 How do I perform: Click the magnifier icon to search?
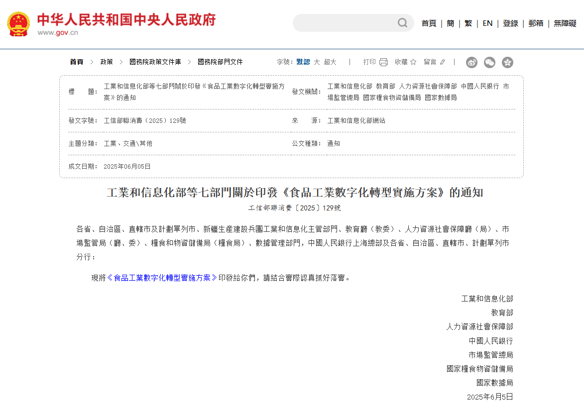pos(402,23)
